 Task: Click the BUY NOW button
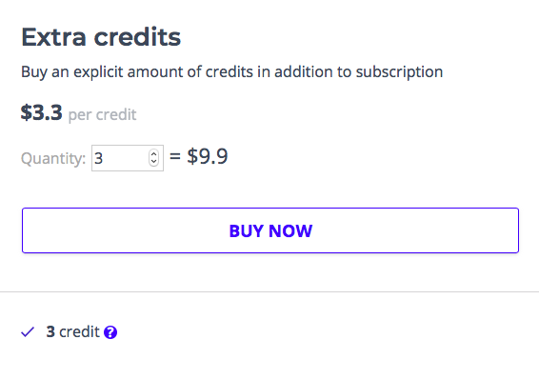(x=270, y=230)
